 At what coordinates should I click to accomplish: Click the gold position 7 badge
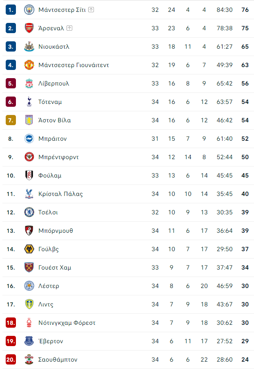11,120
